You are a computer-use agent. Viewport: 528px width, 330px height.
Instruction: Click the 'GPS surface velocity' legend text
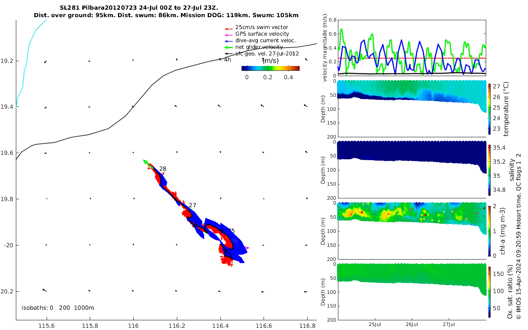(x=262, y=34)
